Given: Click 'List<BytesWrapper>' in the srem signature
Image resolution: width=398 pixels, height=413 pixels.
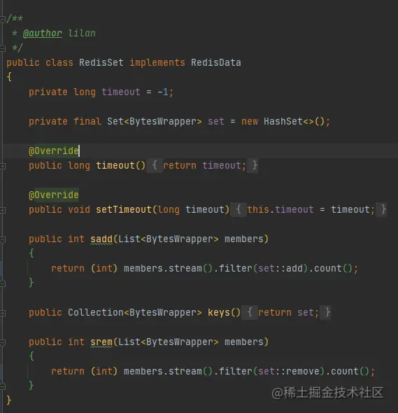Looking at the screenshot, I should pyautogui.click(x=168, y=342).
